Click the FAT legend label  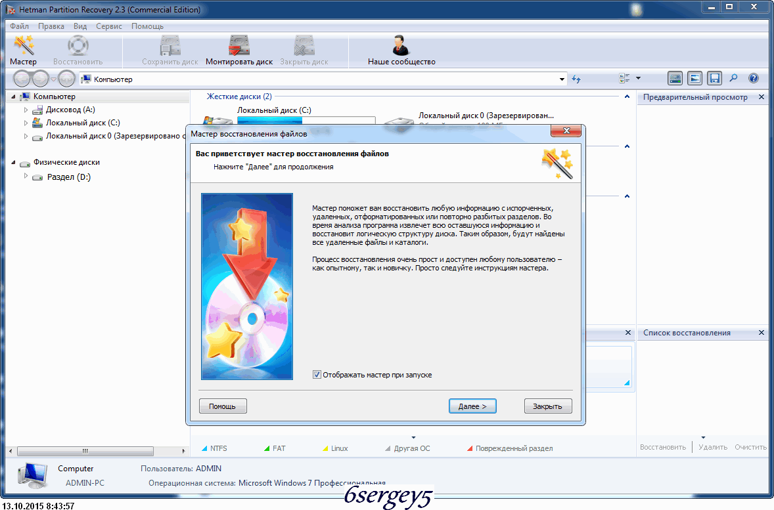pyautogui.click(x=279, y=448)
